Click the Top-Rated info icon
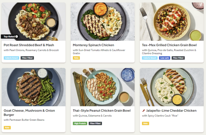206x135 pixels. (x=17, y=36)
